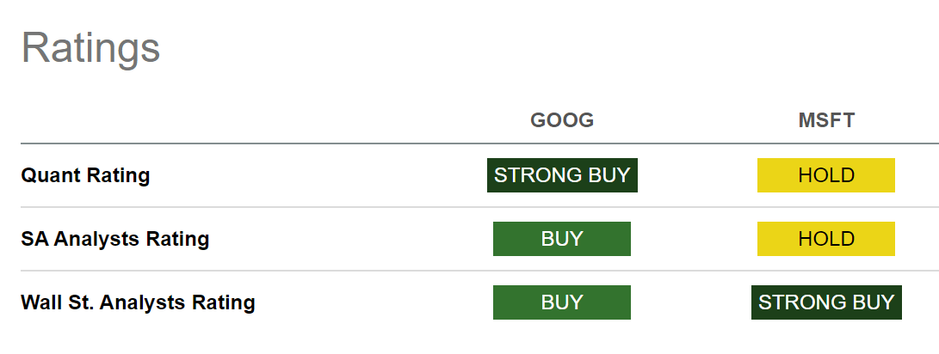Select MSFT's SA Analysts Rating Hold badge

[825, 239]
